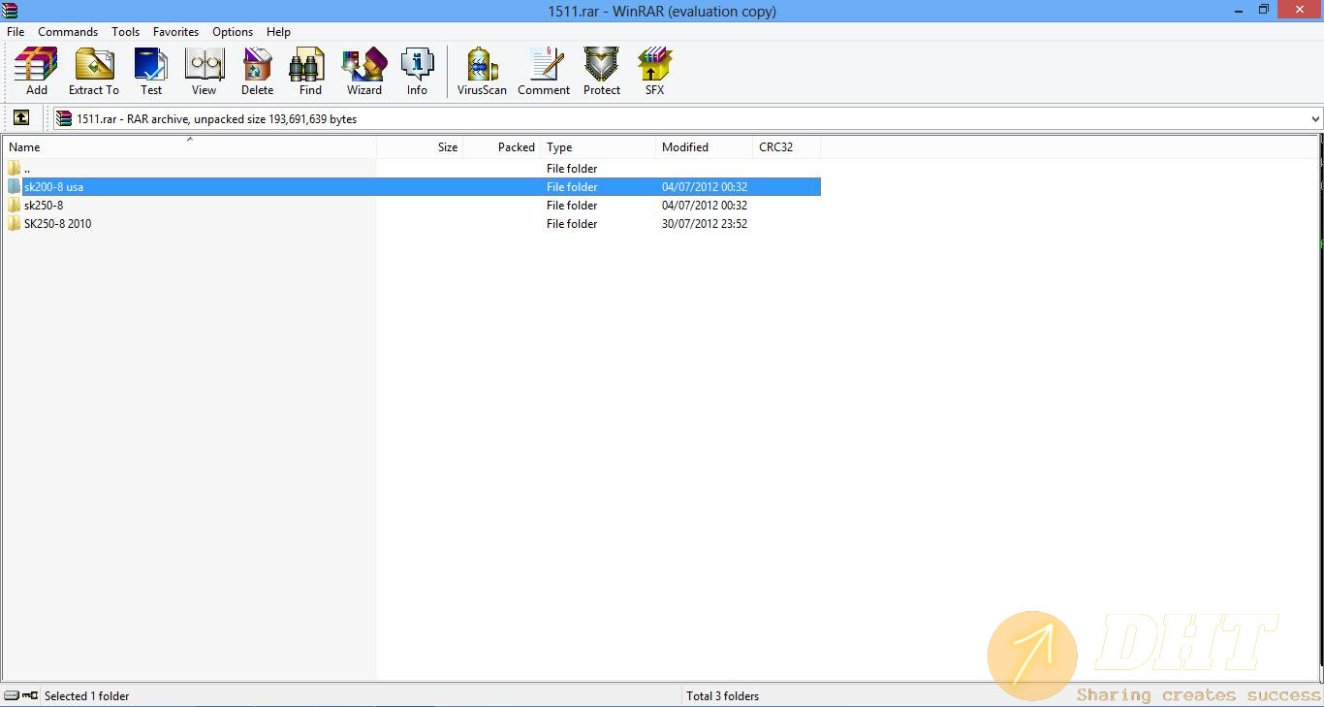Click status text 'Total 3 folders'

722,695
